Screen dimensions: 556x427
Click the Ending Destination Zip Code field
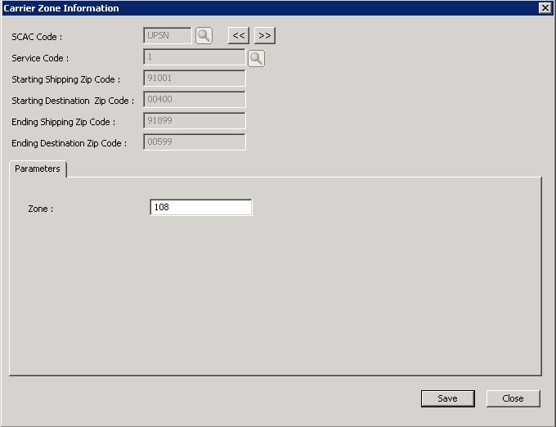[x=194, y=142]
